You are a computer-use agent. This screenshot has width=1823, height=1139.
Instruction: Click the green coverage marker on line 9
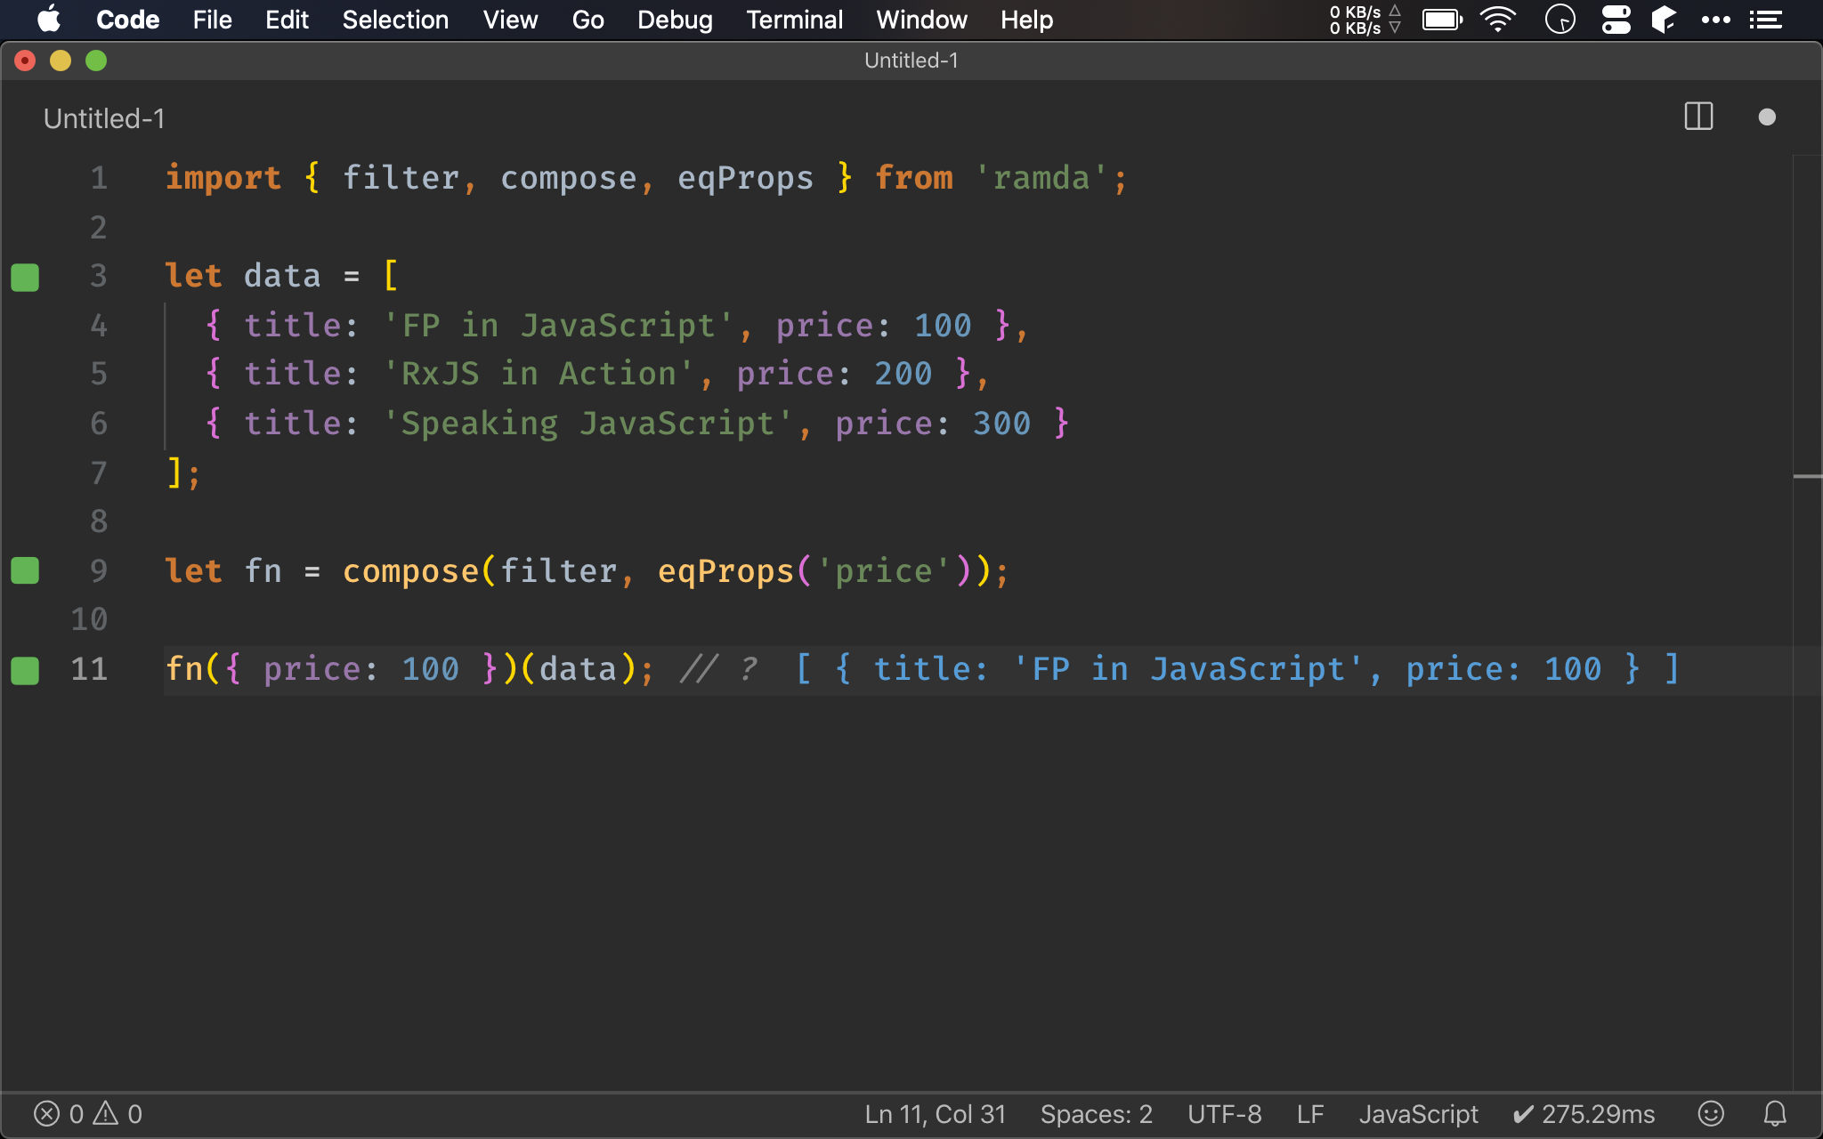click(x=25, y=570)
